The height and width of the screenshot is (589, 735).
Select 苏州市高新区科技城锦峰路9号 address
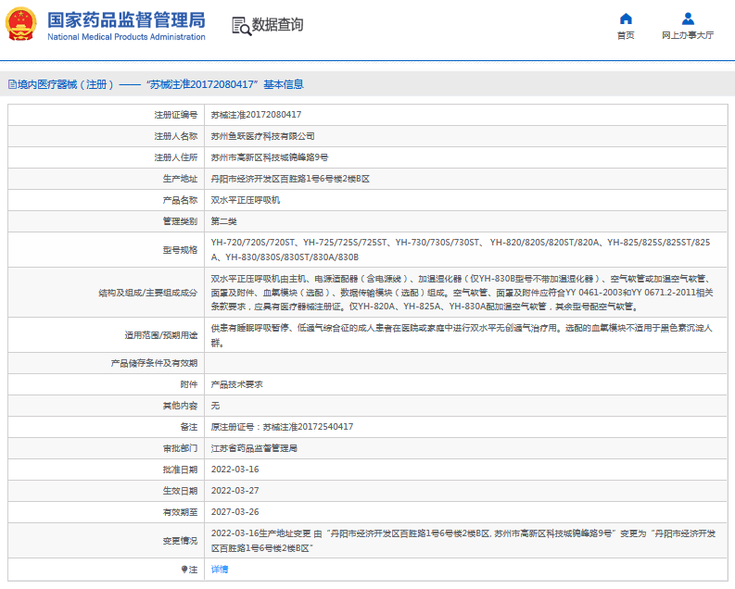pos(270,157)
